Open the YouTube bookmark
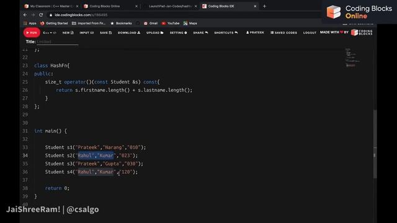This screenshot has height=223, width=397. tap(171, 24)
